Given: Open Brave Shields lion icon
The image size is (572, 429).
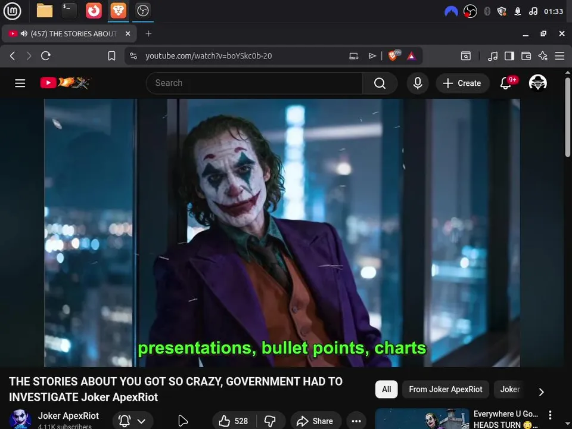Looking at the screenshot, I should coord(393,55).
